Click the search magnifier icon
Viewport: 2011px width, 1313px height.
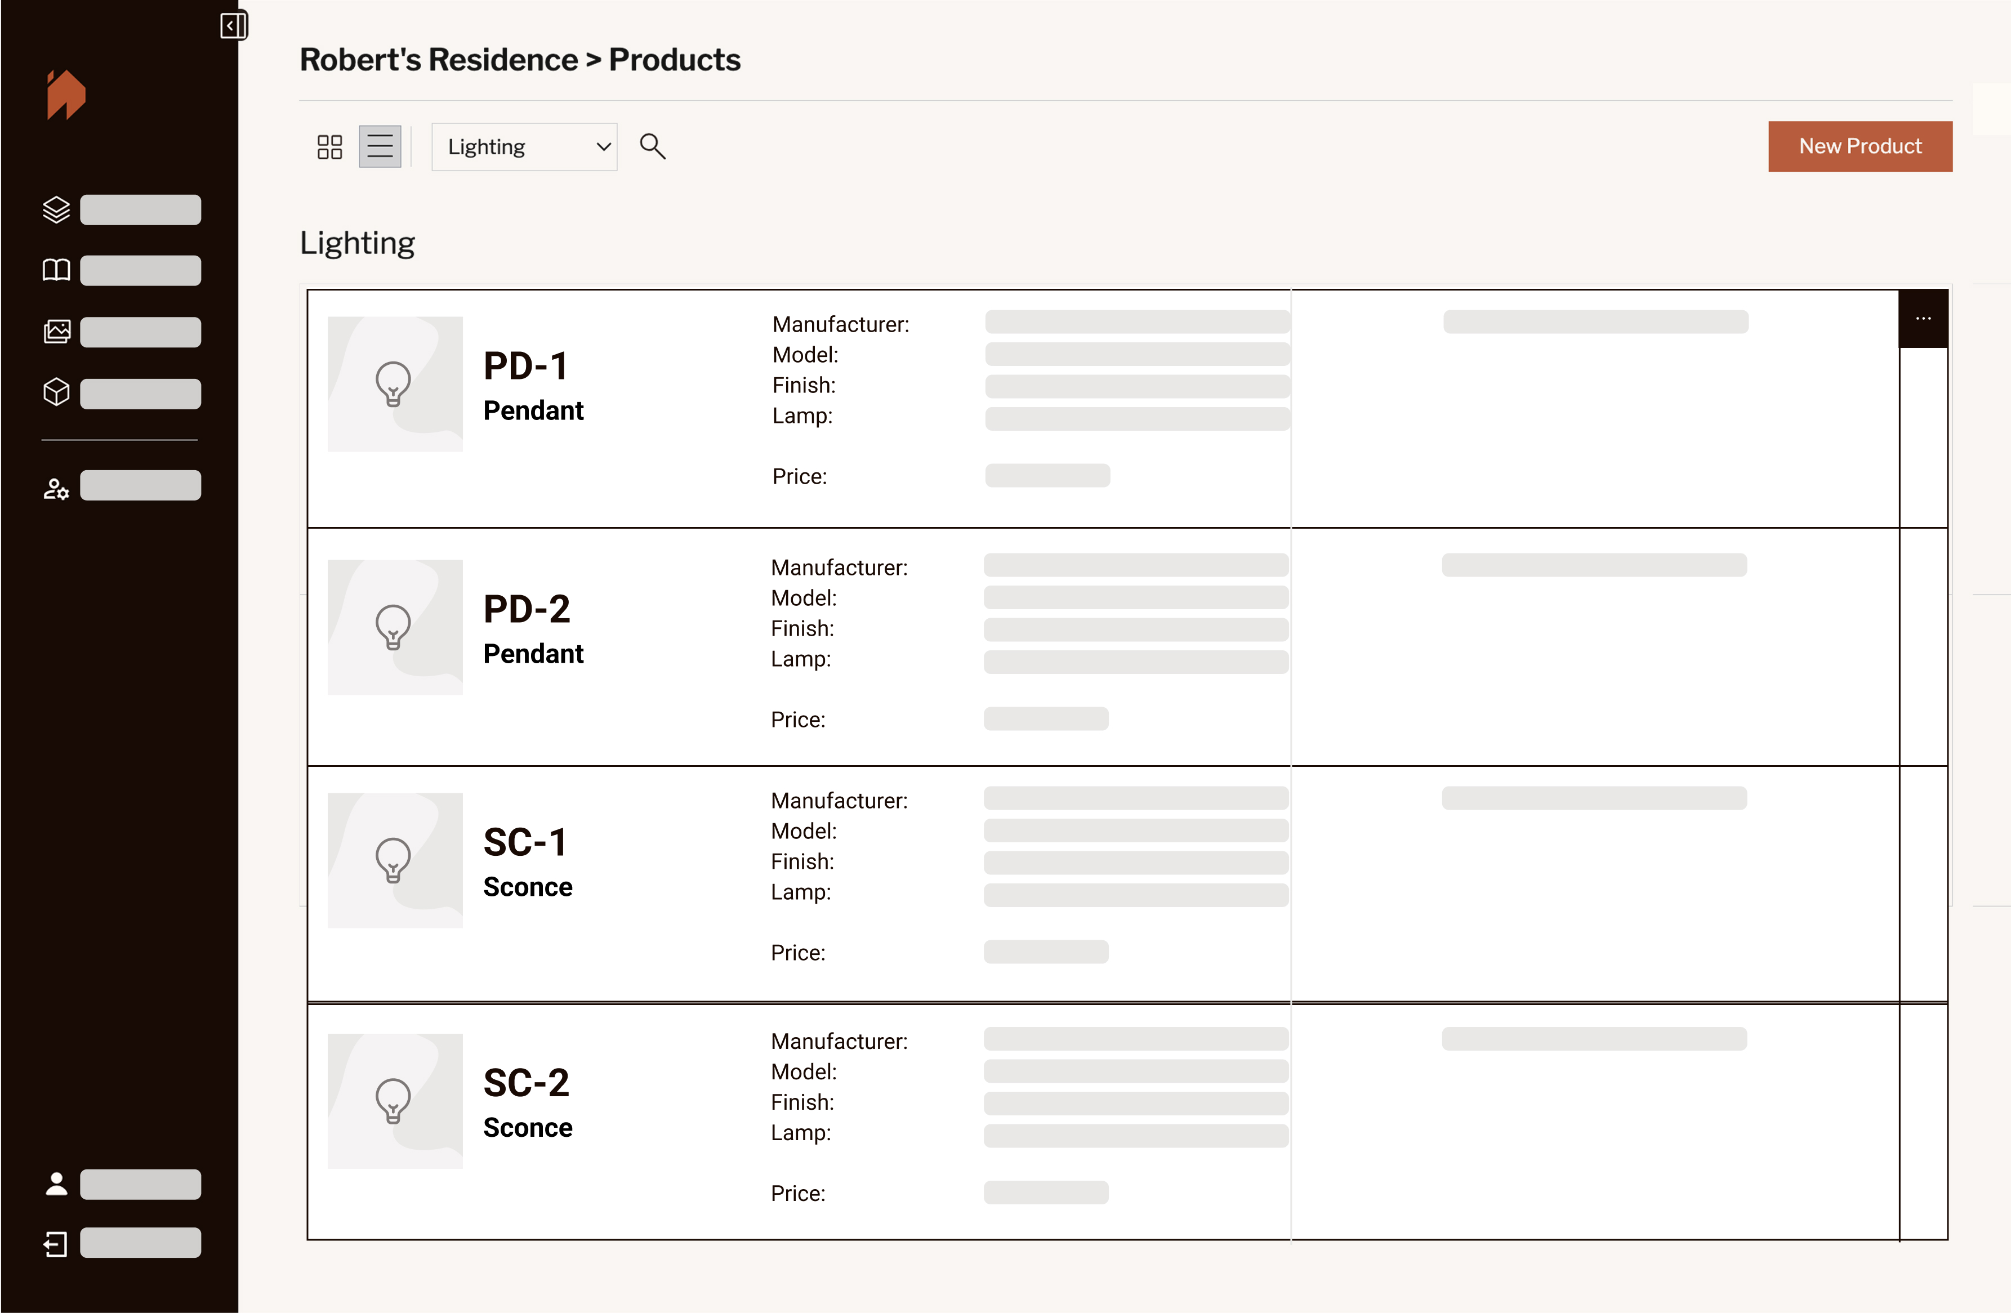(652, 146)
